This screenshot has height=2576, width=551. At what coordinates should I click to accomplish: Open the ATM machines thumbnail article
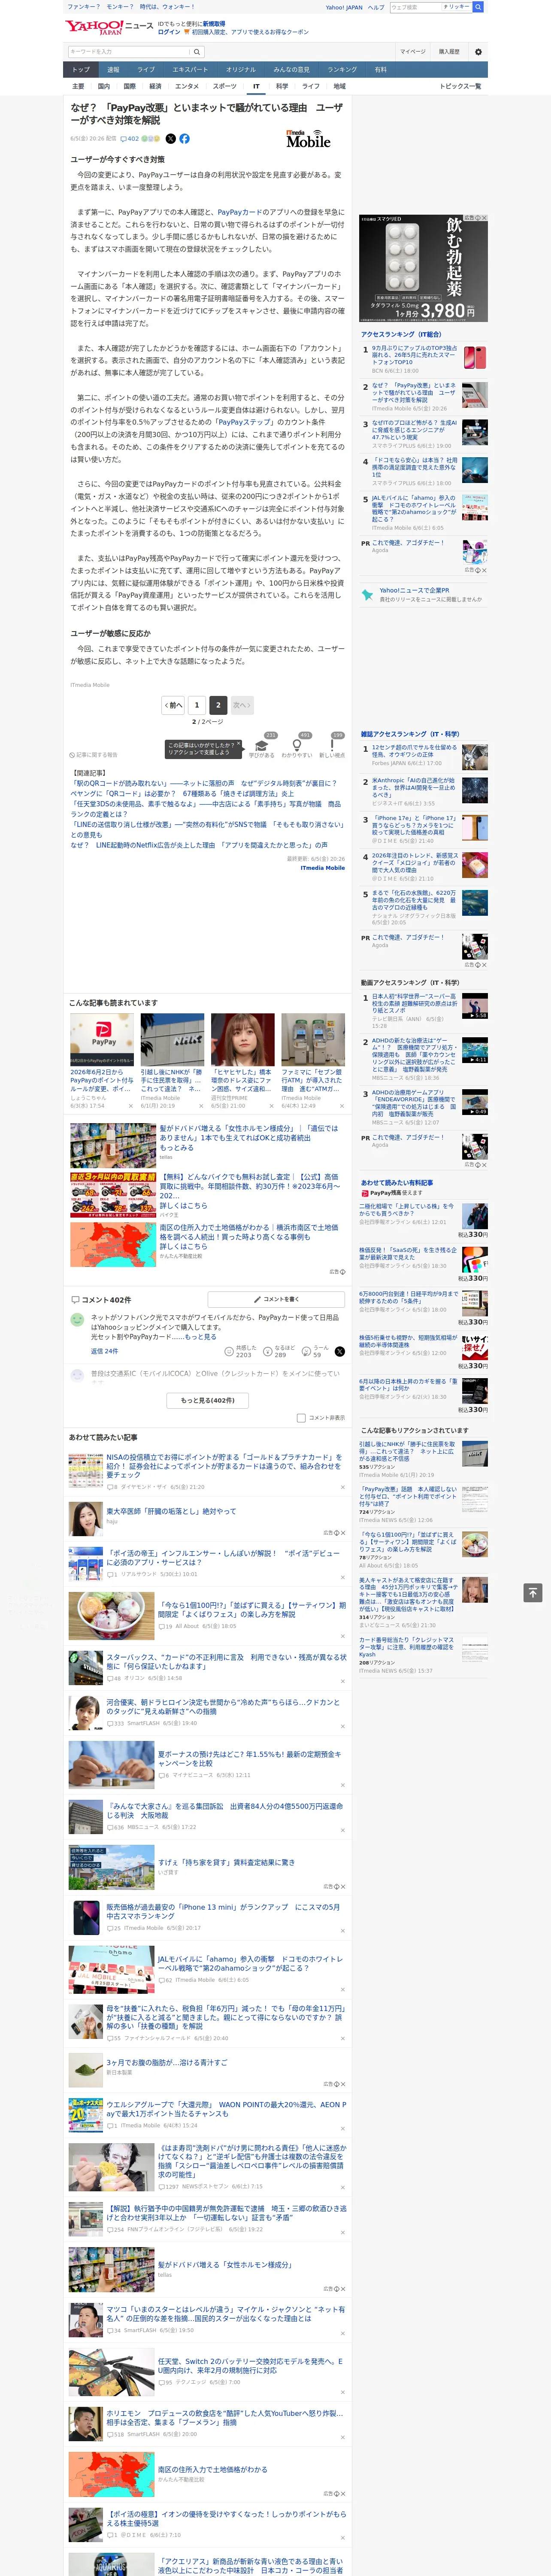click(313, 1040)
